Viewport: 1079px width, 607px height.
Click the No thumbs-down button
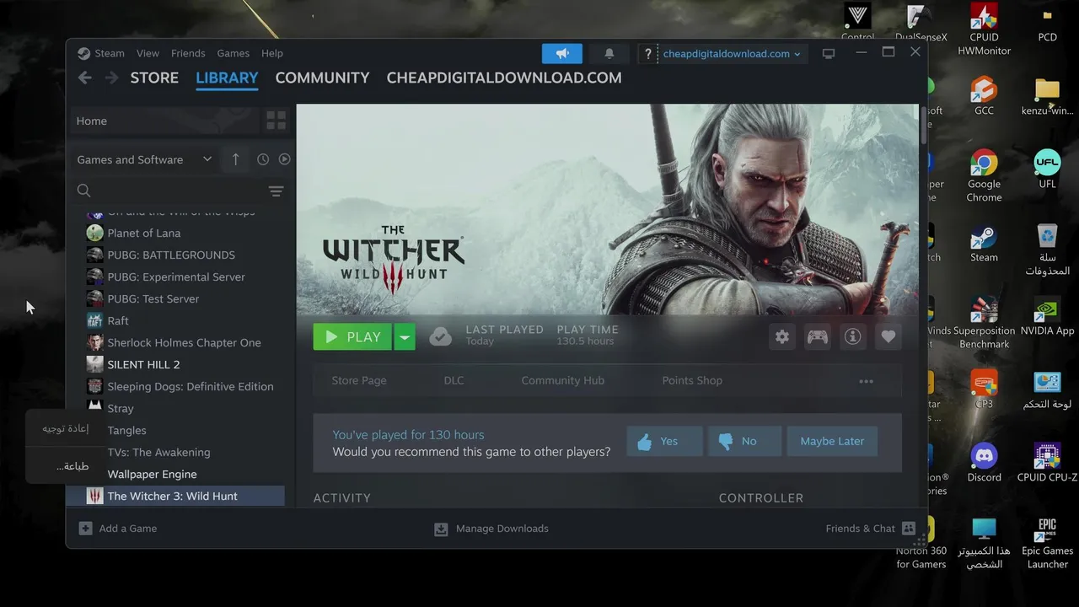tap(744, 441)
